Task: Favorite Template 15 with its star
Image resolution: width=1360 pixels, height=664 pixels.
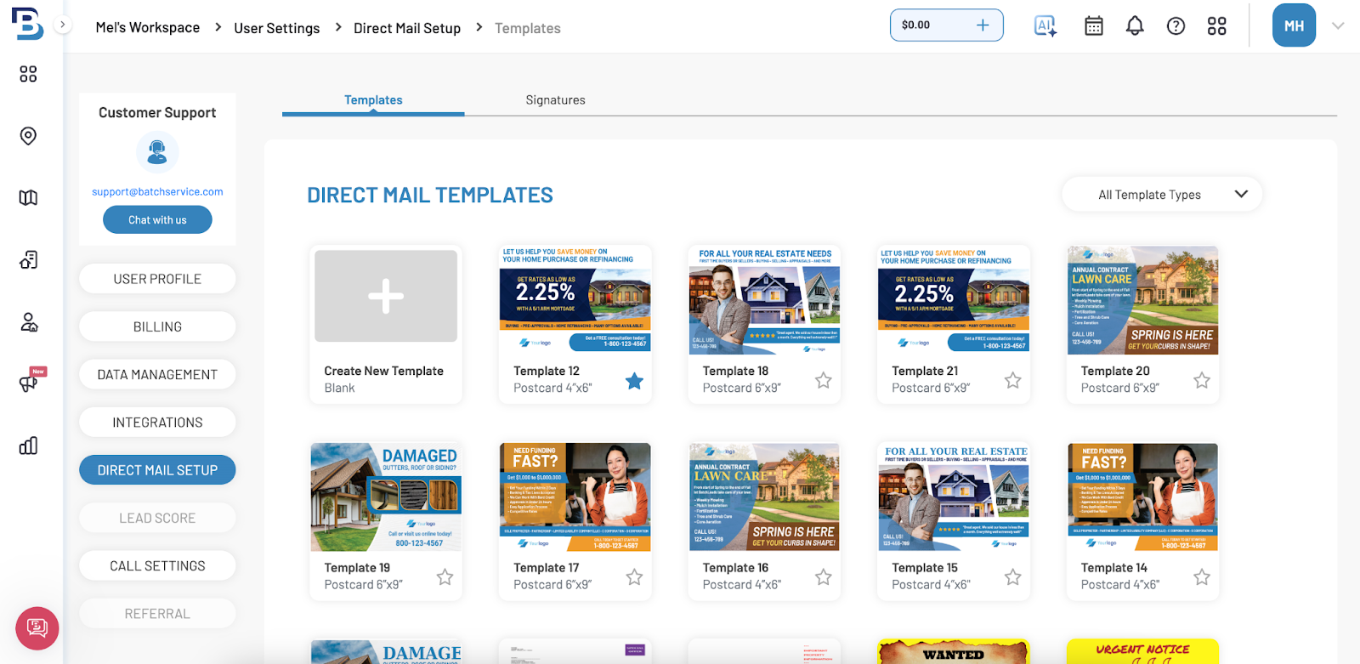Action: coord(1012,577)
